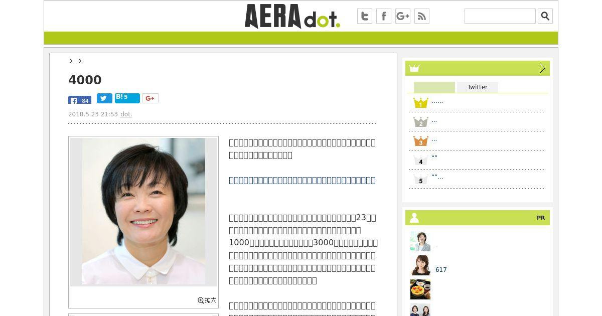Click second breadcrumb chevron above title
602x316 pixels.
80,61
